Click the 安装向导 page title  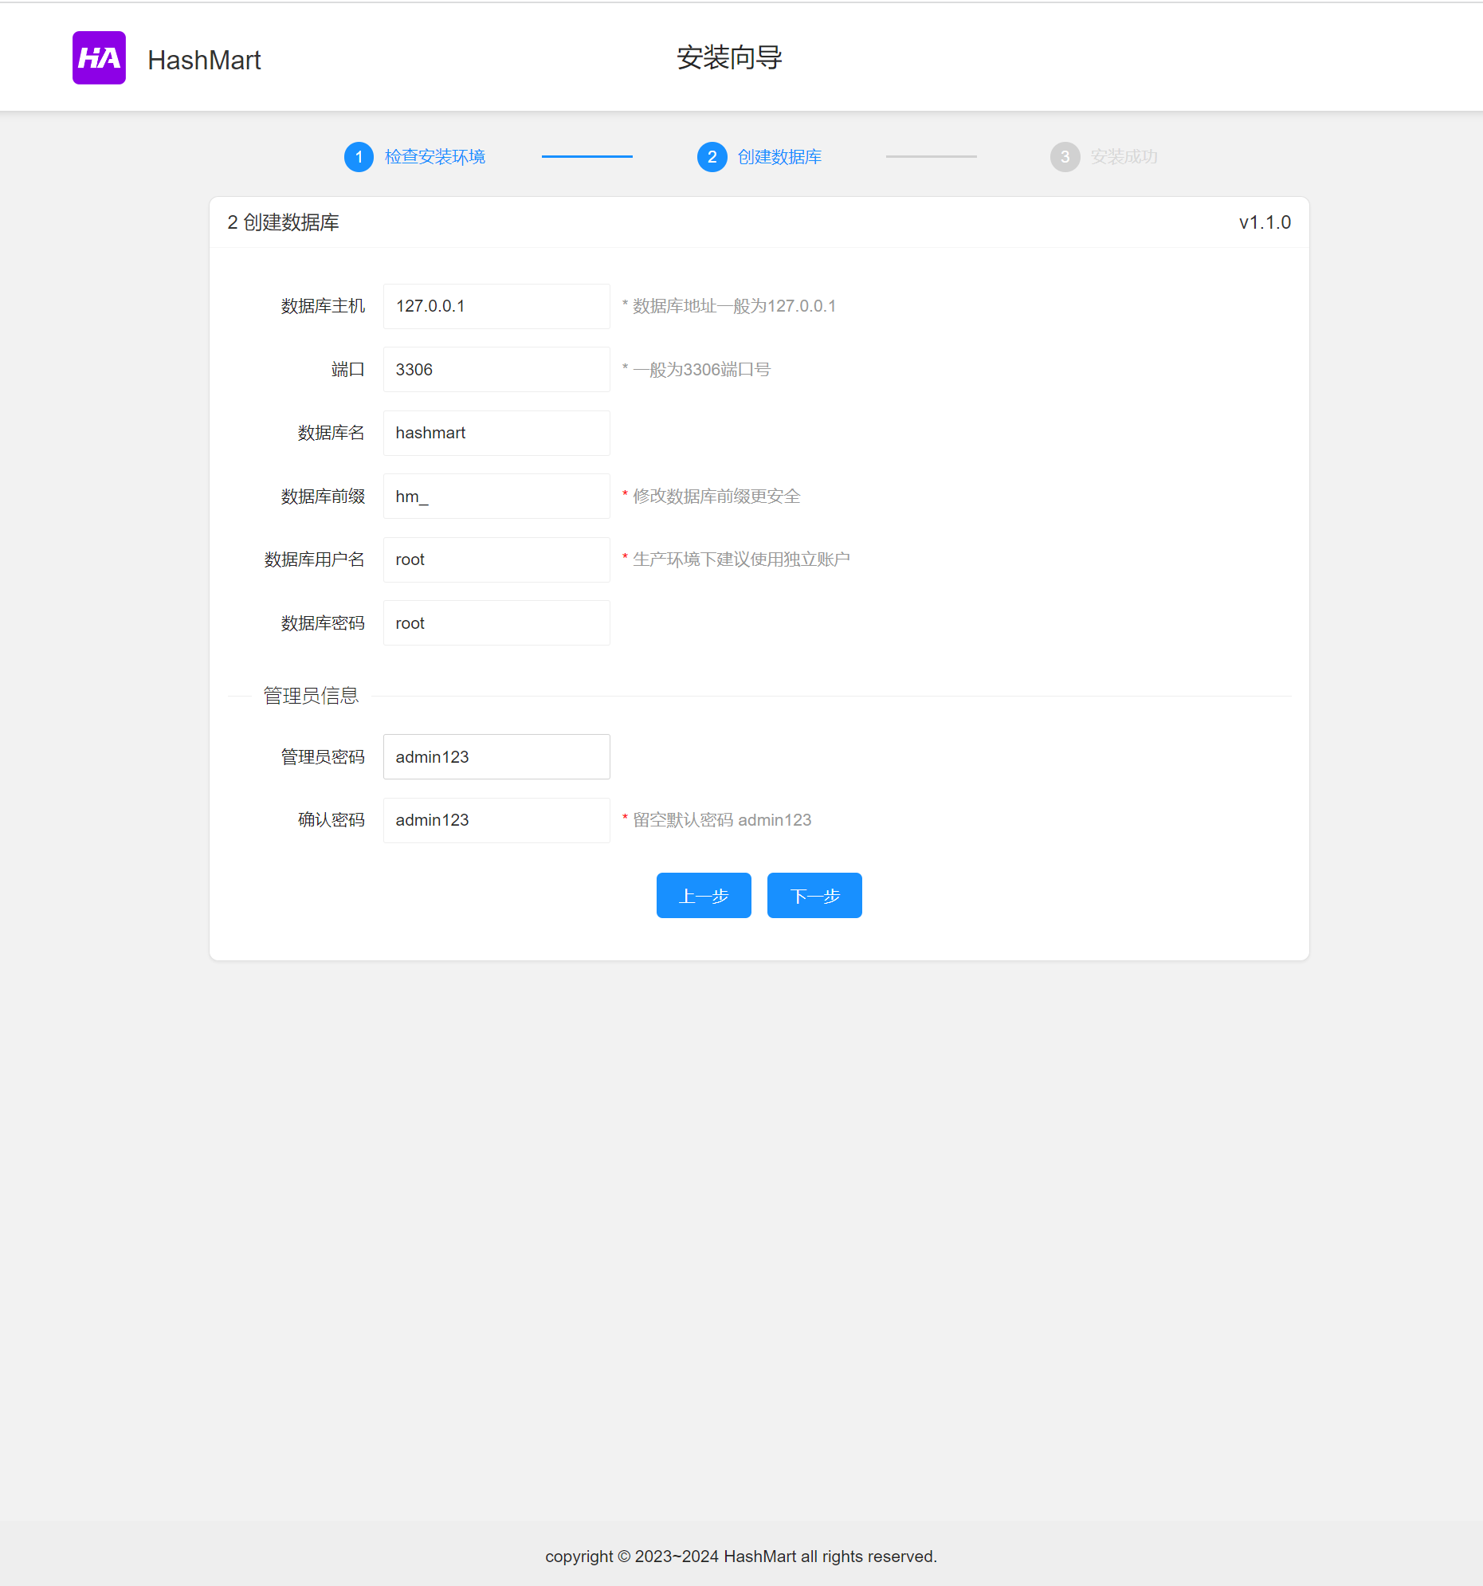(x=729, y=57)
